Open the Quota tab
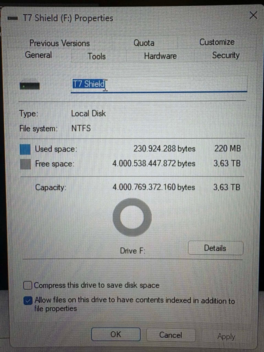This screenshot has width=264, height=352. 144,43
